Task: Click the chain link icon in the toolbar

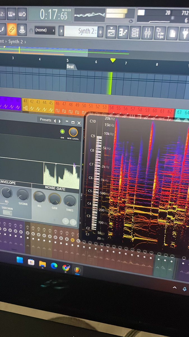Action: (x=12, y=29)
